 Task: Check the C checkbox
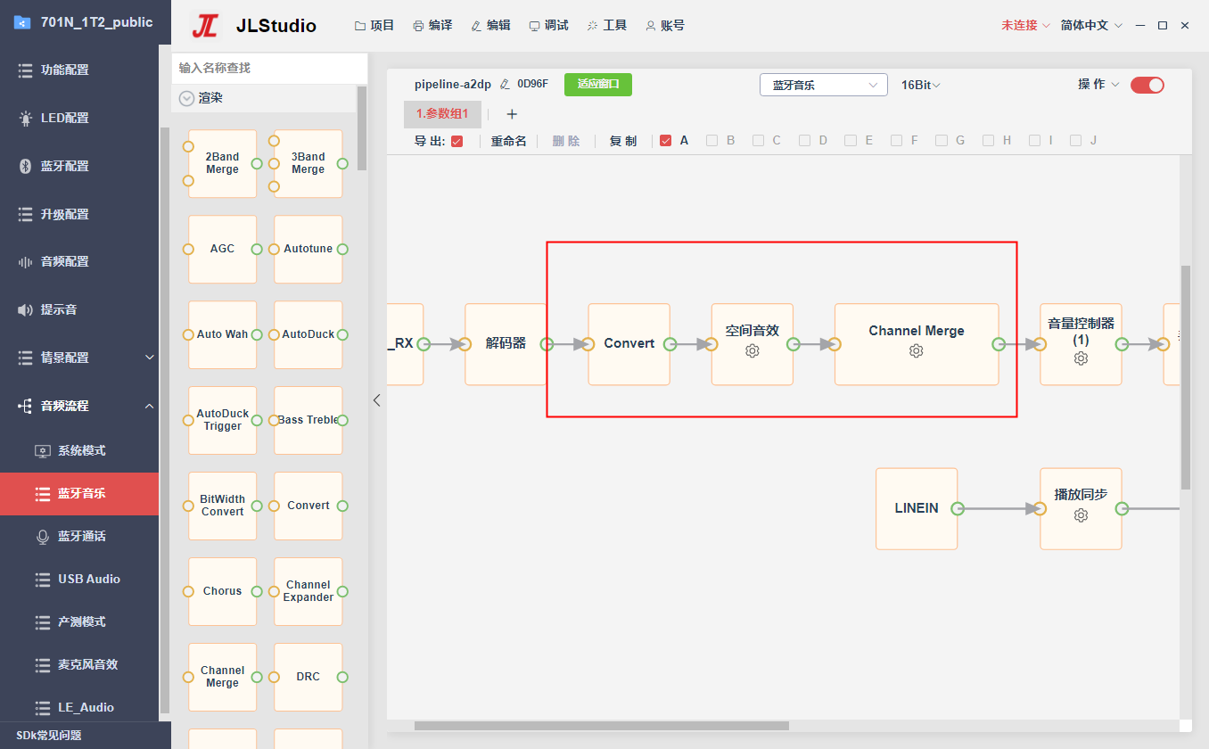click(x=758, y=141)
